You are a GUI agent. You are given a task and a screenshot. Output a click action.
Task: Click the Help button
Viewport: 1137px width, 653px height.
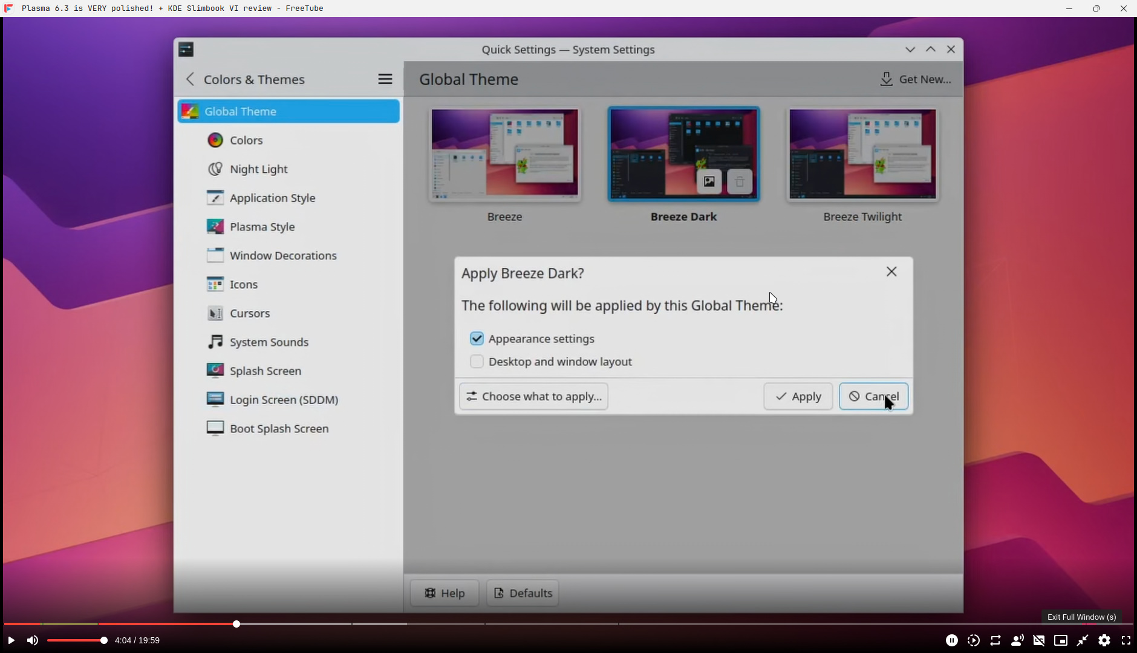(x=445, y=593)
